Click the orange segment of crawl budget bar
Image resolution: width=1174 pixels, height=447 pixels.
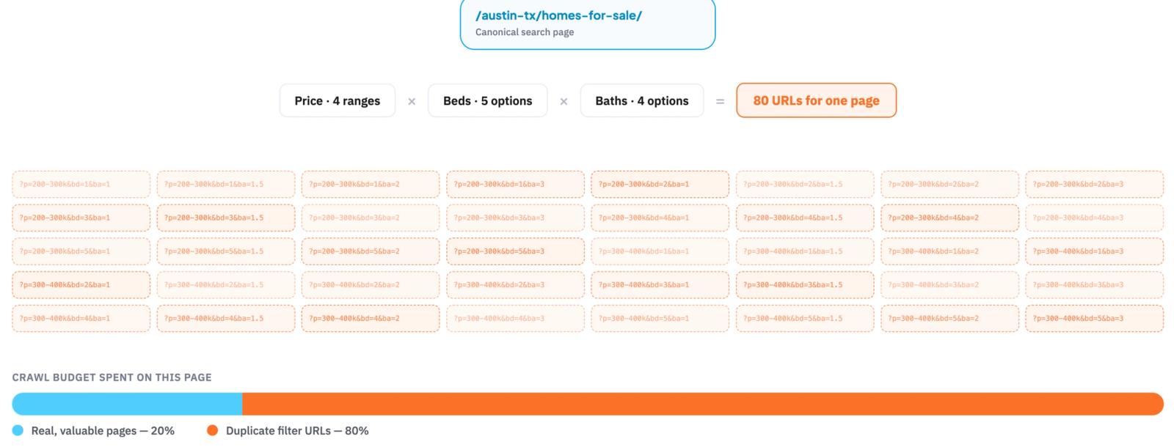pos(703,404)
